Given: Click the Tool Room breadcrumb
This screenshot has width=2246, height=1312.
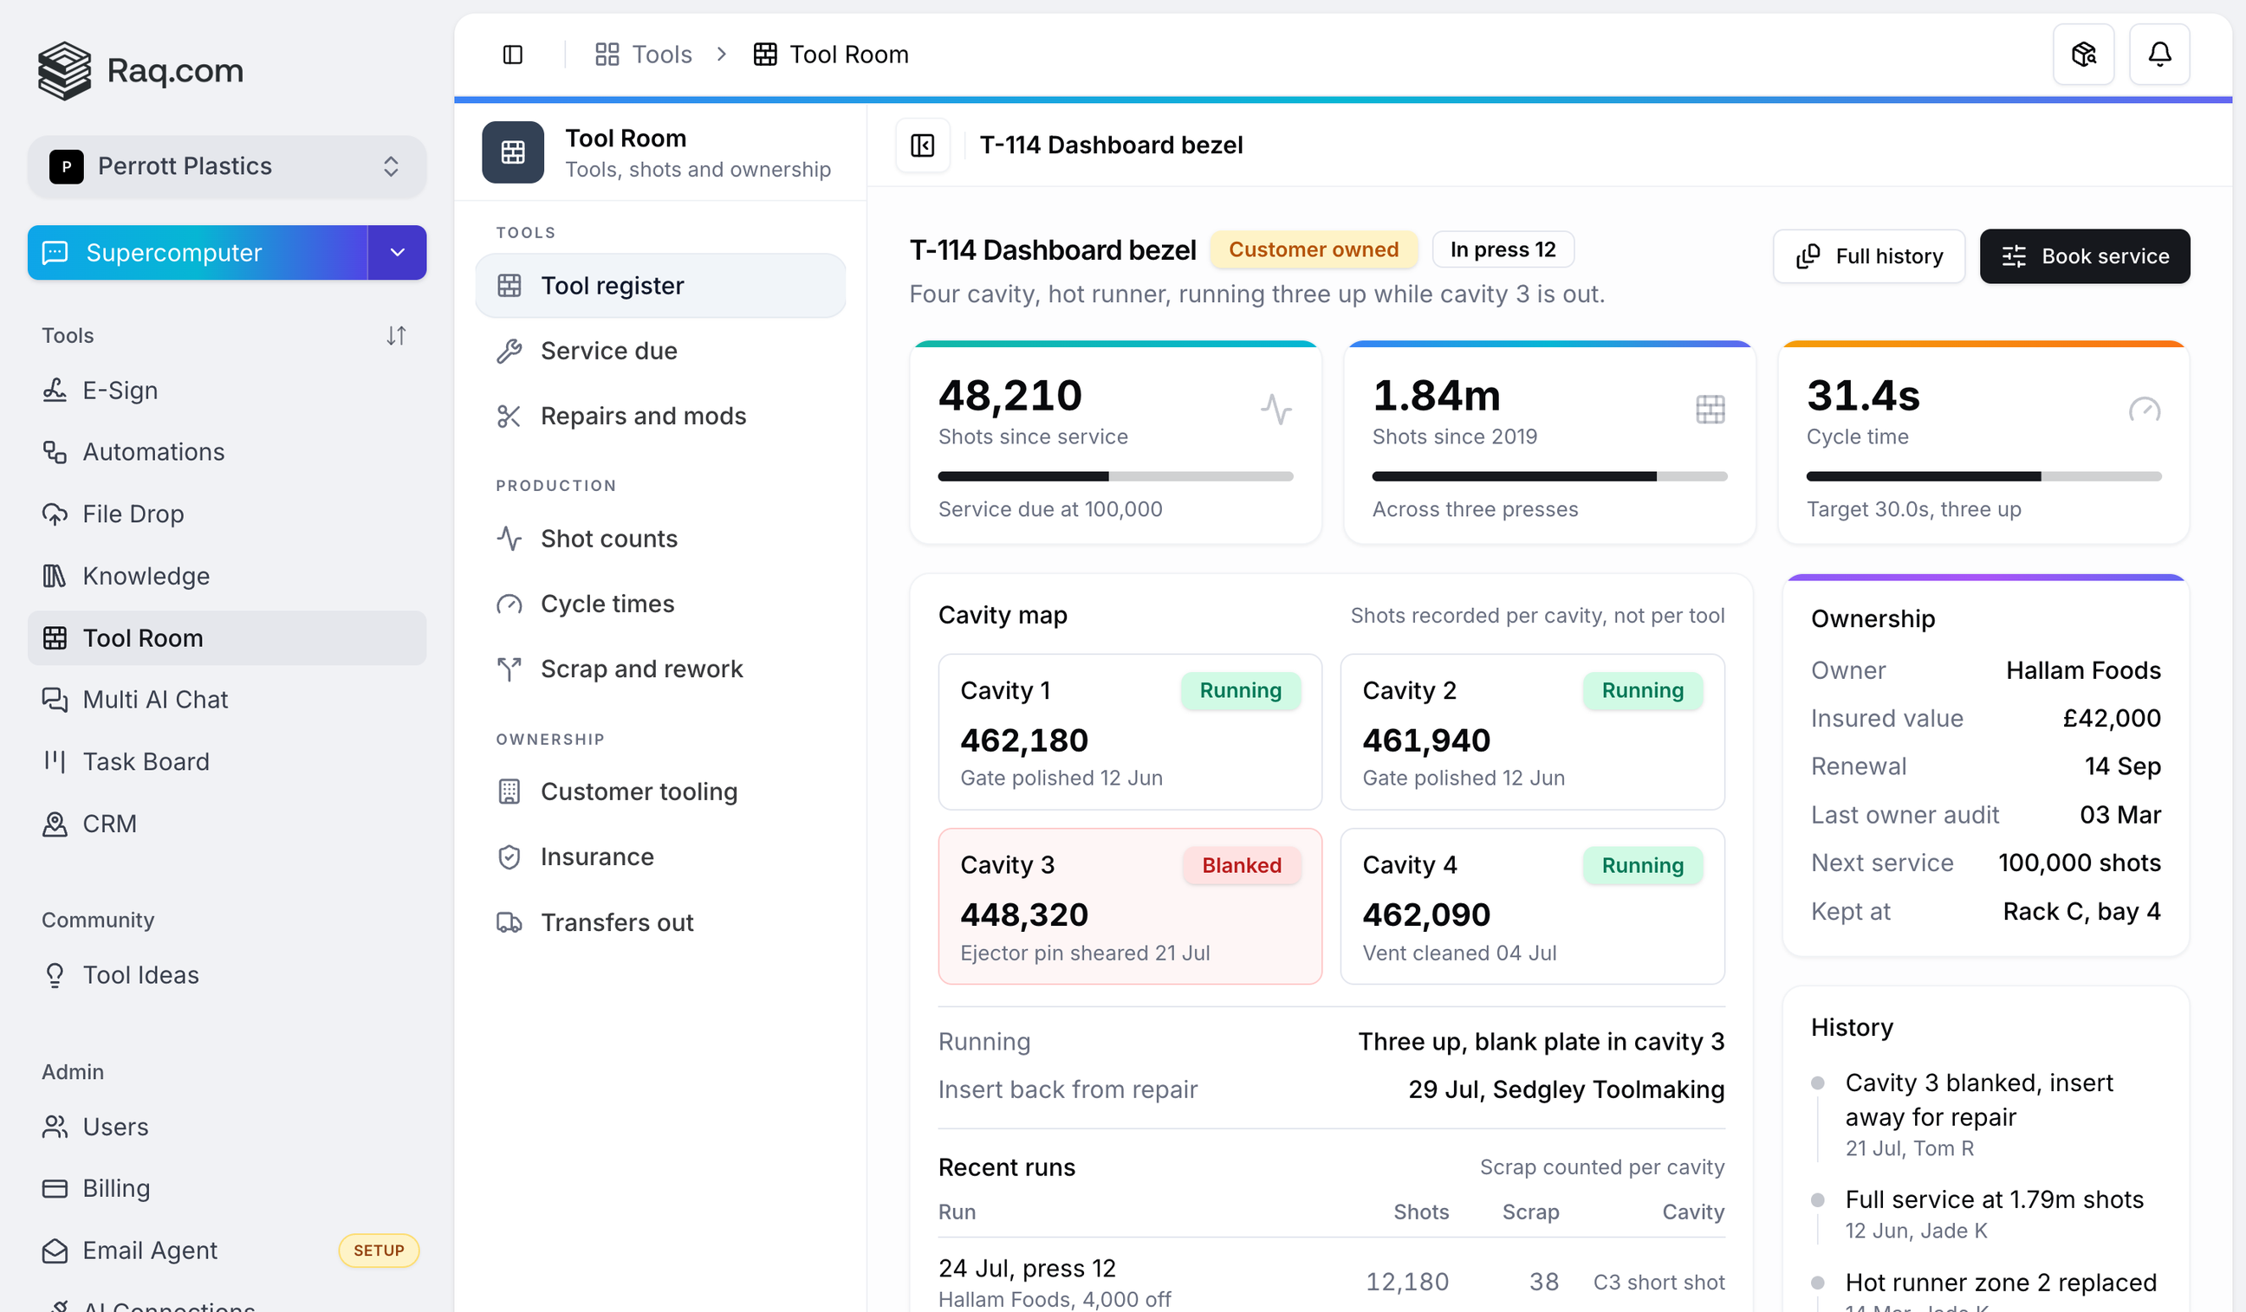Looking at the screenshot, I should [x=831, y=55].
